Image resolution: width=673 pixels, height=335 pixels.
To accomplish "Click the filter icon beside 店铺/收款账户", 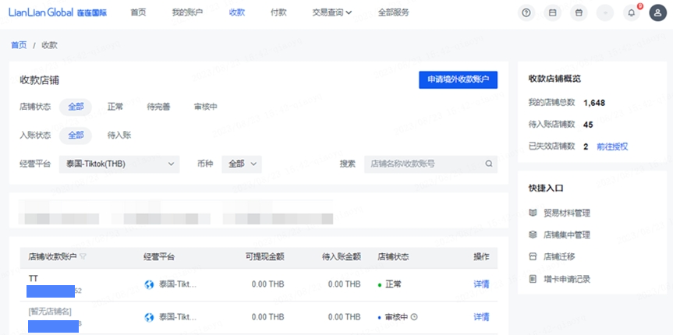I will pyautogui.click(x=83, y=256).
